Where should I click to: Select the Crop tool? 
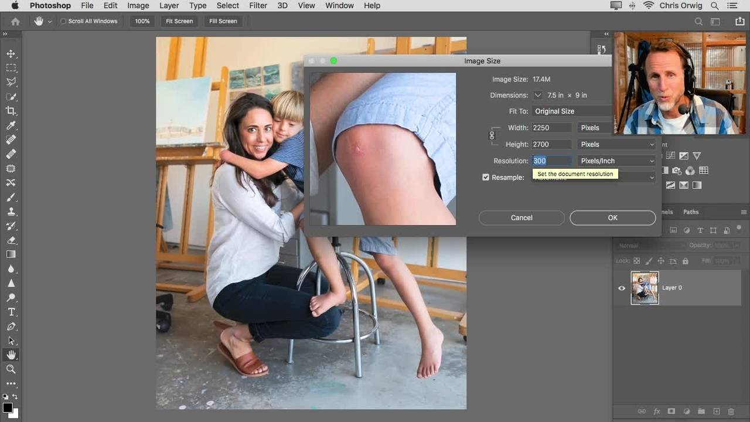(11, 111)
